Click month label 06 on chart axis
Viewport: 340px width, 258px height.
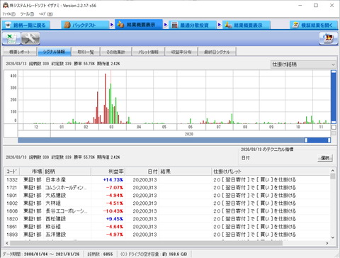pyautogui.click(x=190, y=127)
